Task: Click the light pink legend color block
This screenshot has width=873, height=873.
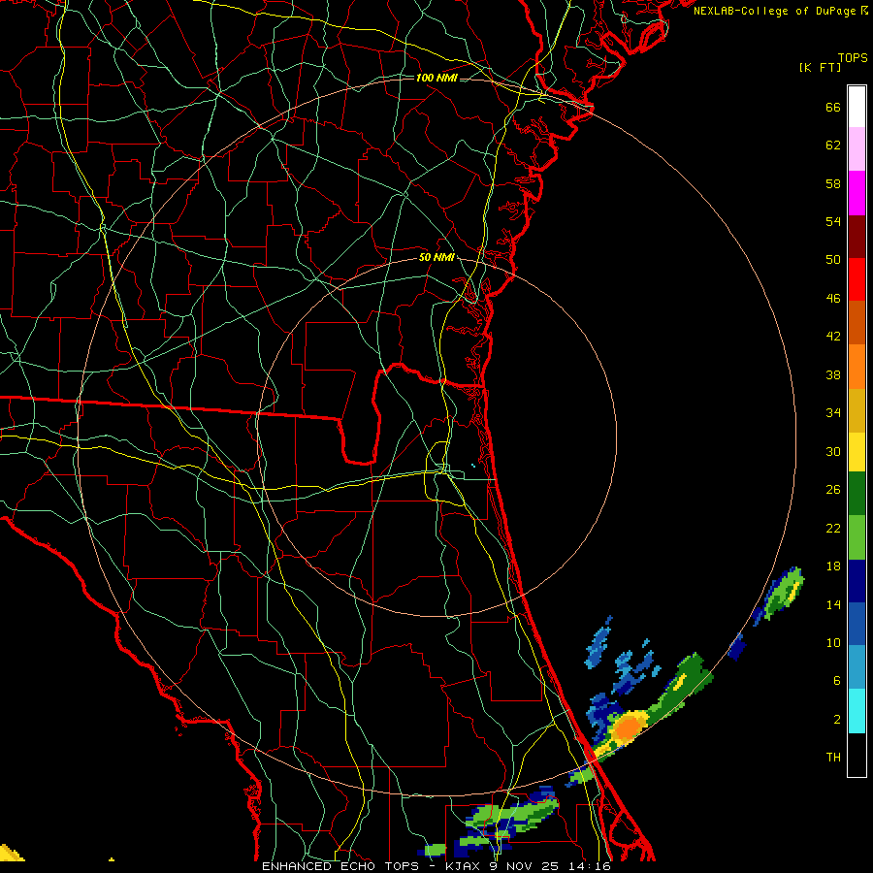Action: 857,149
